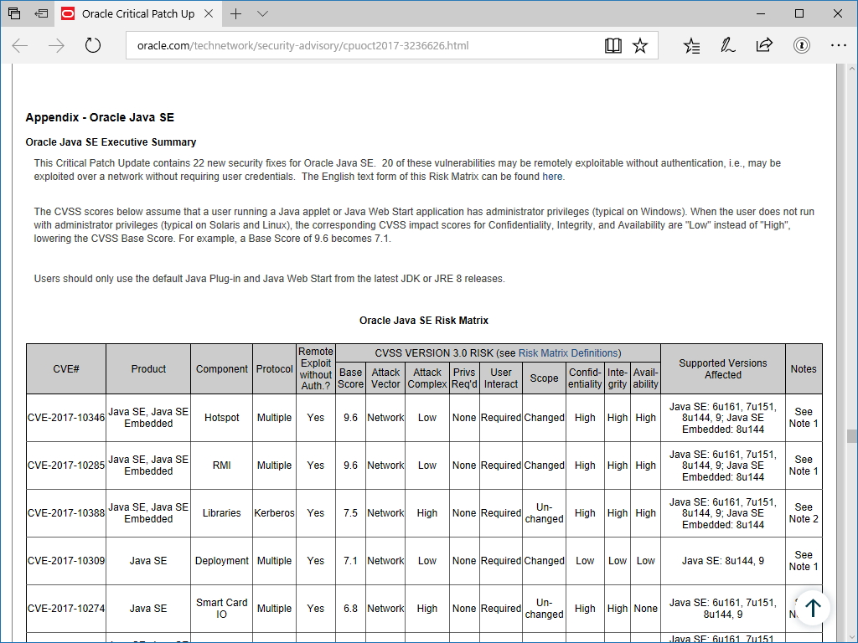This screenshot has height=643, width=858.
Task: View tabs you've set aside
Action: 13,13
